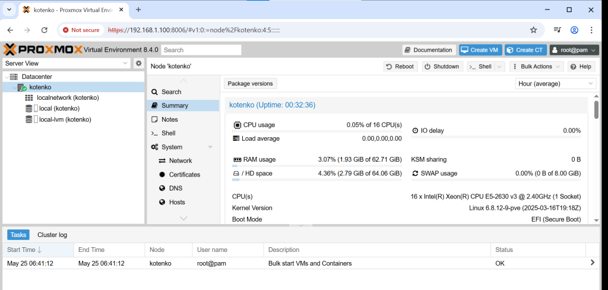Switch to the Cluster log tab
This screenshot has height=290, width=608.
click(x=52, y=235)
